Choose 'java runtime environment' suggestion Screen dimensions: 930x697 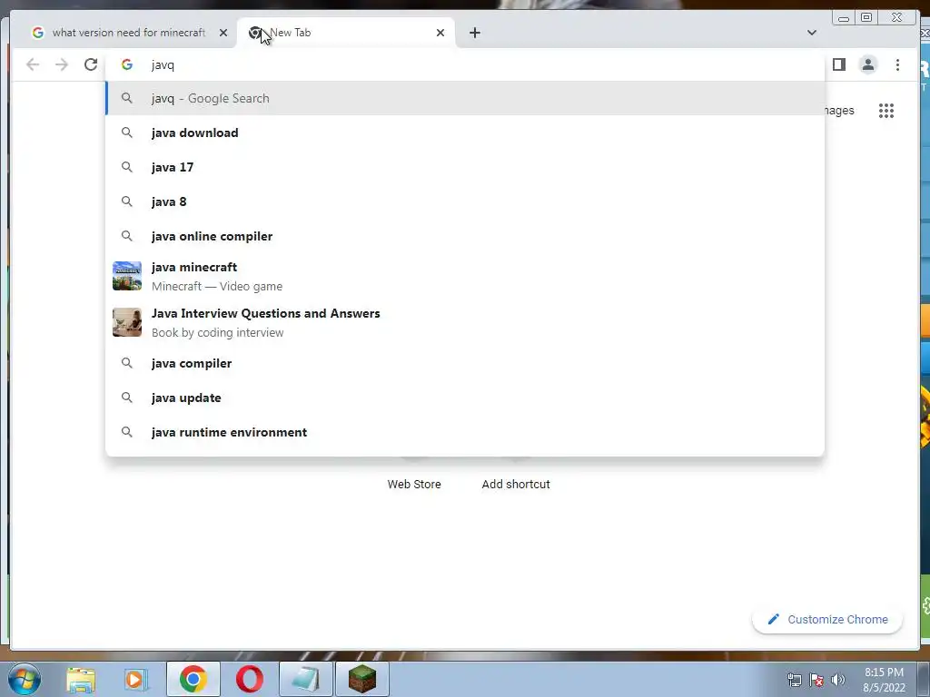[x=465, y=432]
